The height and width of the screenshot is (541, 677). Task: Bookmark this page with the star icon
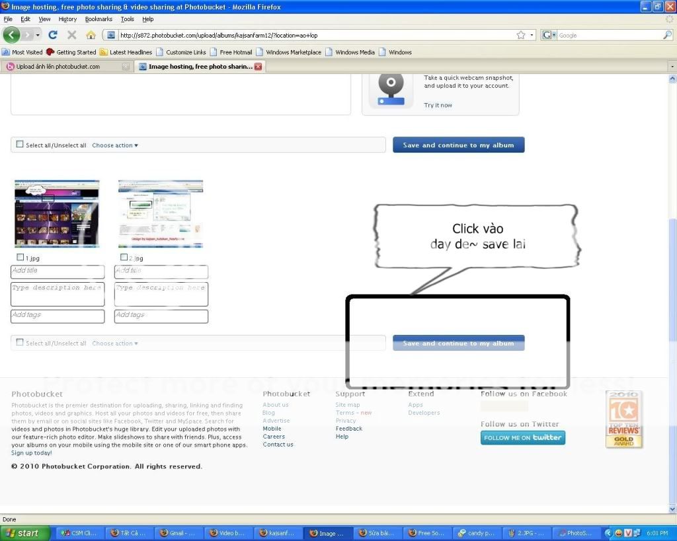521,35
